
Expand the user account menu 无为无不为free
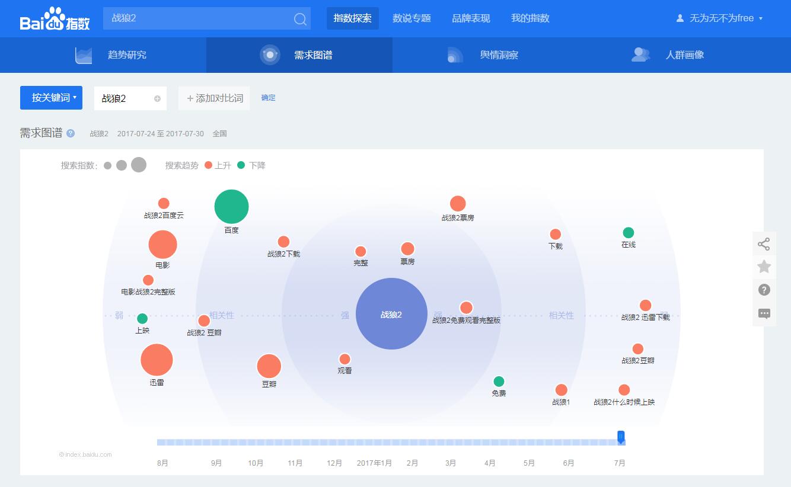pos(719,18)
